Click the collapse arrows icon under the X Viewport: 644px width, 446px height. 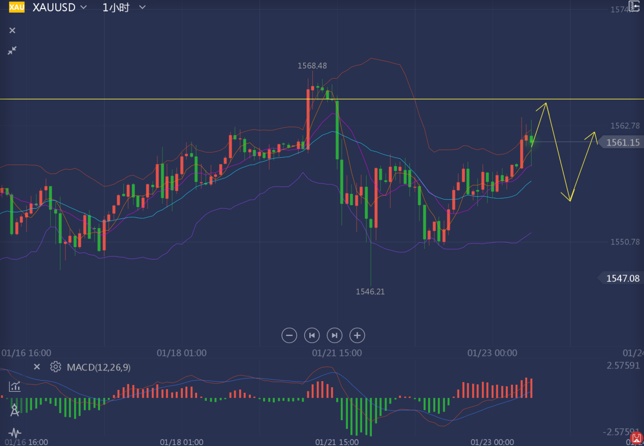point(12,50)
